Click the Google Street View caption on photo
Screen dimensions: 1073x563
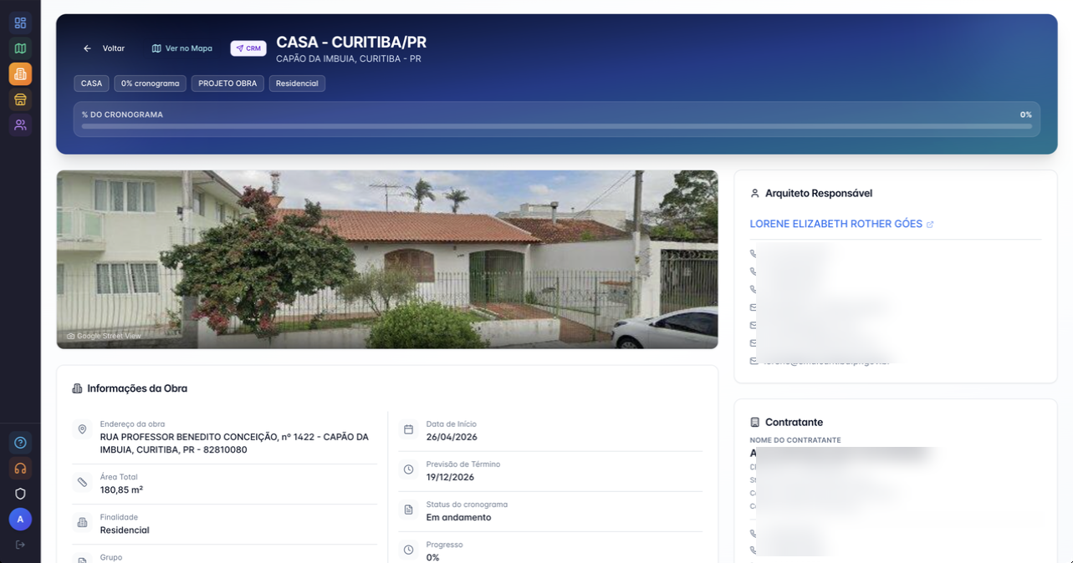[x=104, y=336]
